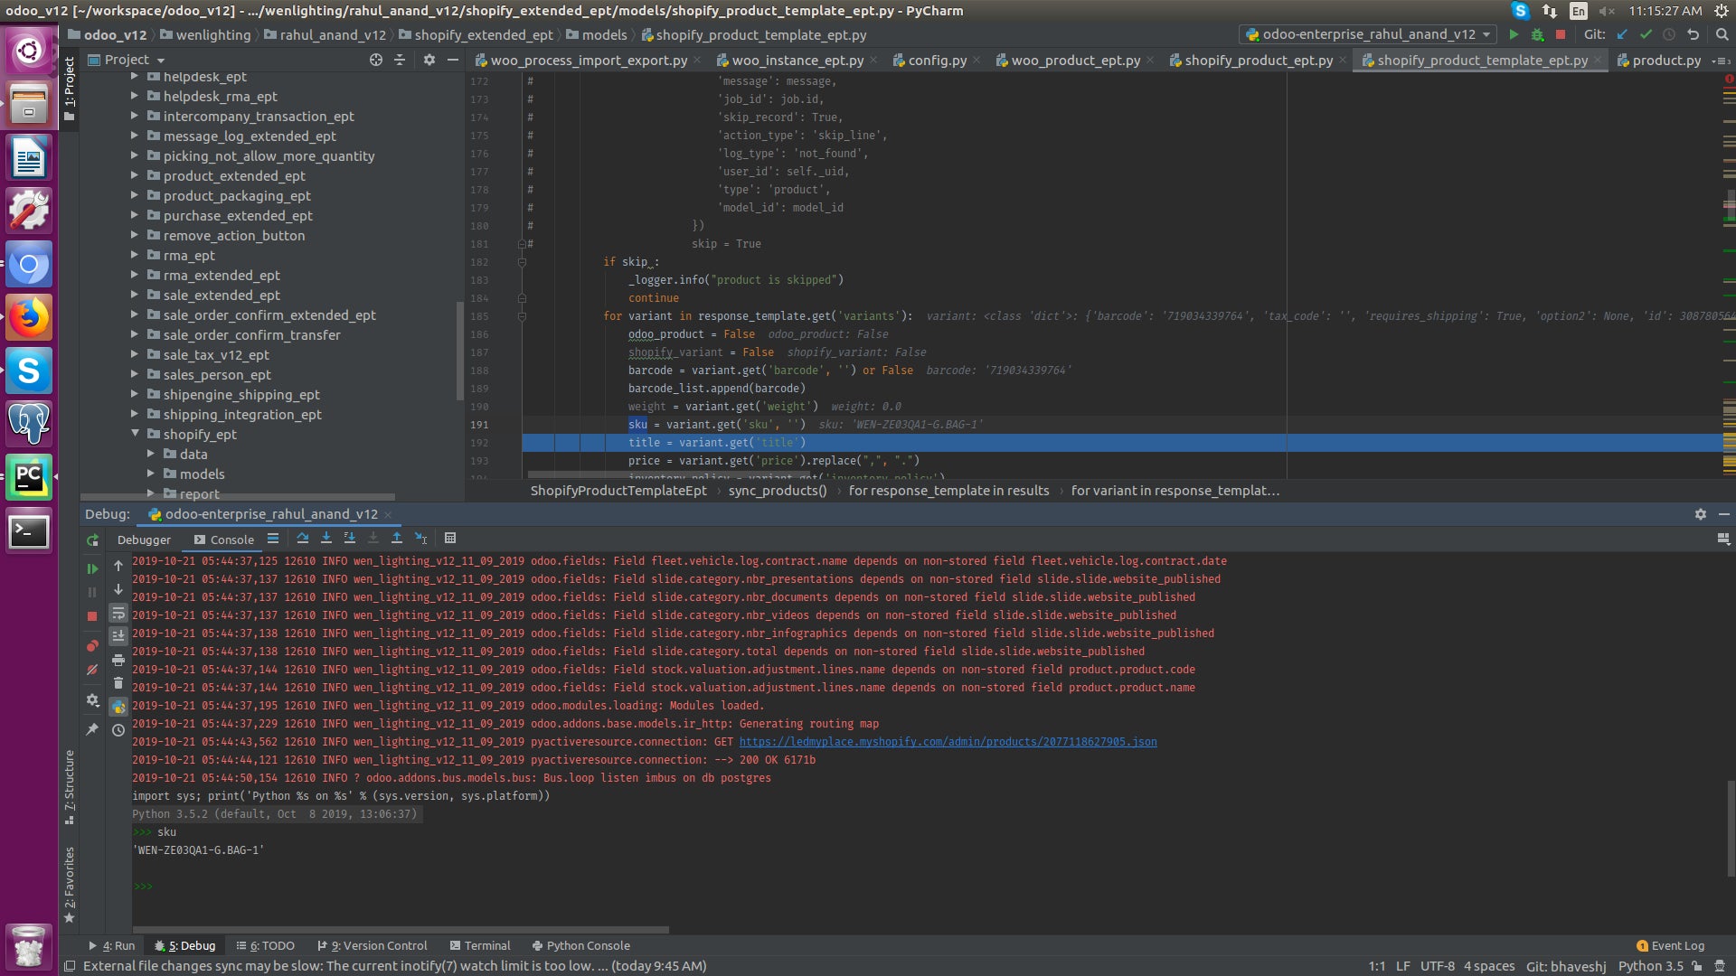Switch to the Debugger tab
Image resolution: width=1736 pixels, height=976 pixels.
[x=144, y=540]
